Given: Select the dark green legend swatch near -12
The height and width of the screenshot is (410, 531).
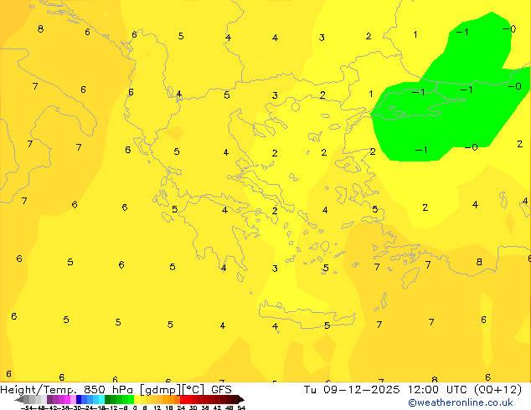Looking at the screenshot, I should coord(108,399).
